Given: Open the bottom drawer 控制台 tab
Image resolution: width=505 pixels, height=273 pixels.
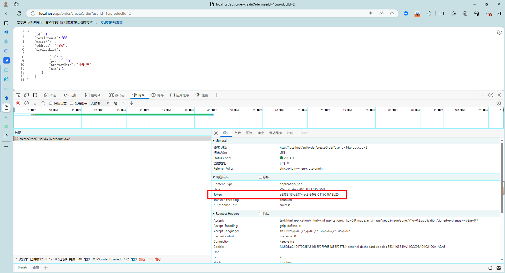Looking at the screenshot, I should pyautogui.click(x=22, y=268).
